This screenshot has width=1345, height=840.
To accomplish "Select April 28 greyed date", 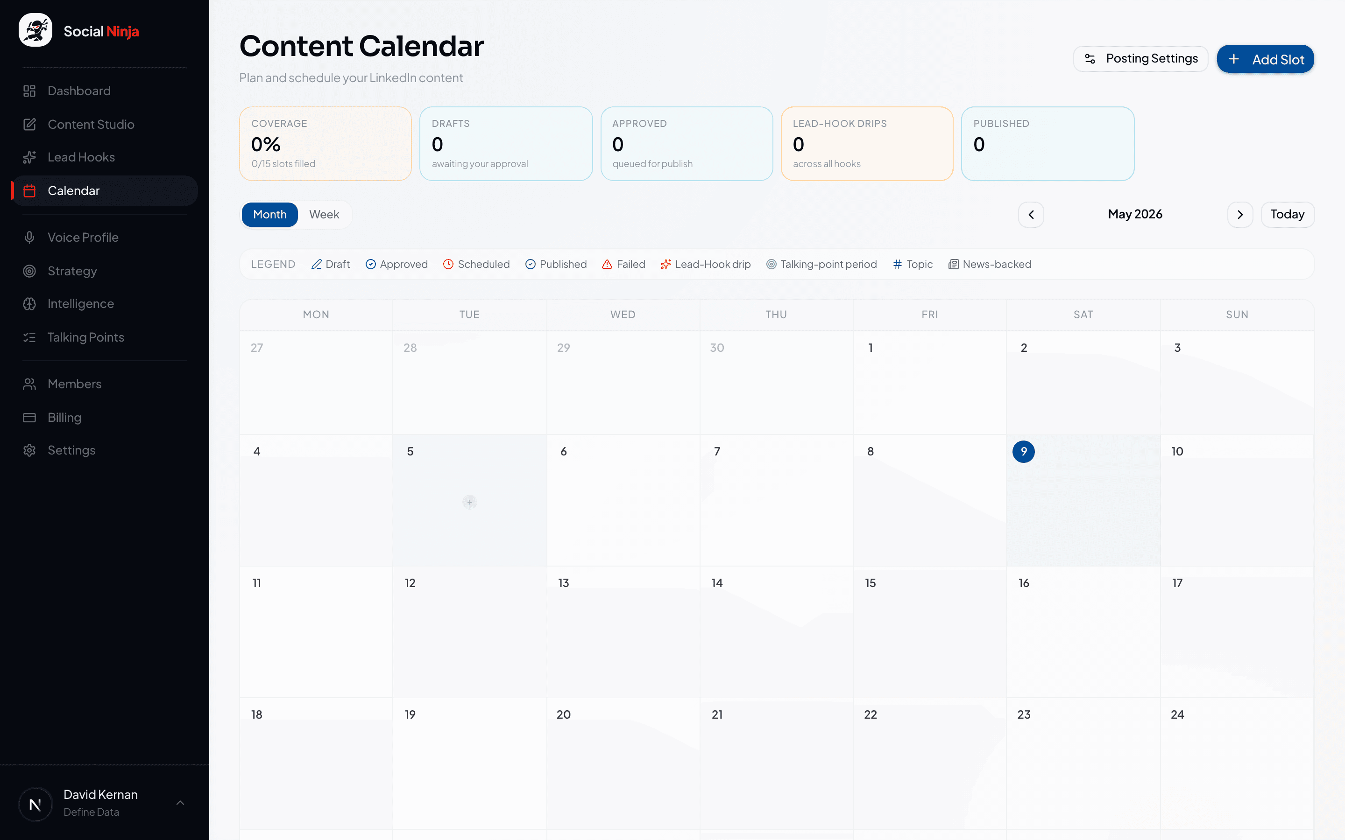I will click(470, 383).
